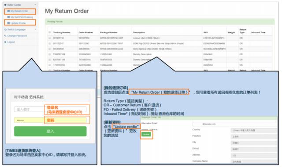The image size is (282, 167).
Task: Click the SKU column header
Action: [x=206, y=32]
